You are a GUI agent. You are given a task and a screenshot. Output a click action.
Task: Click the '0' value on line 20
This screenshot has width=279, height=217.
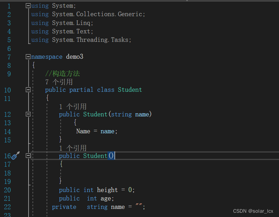pos(130,190)
